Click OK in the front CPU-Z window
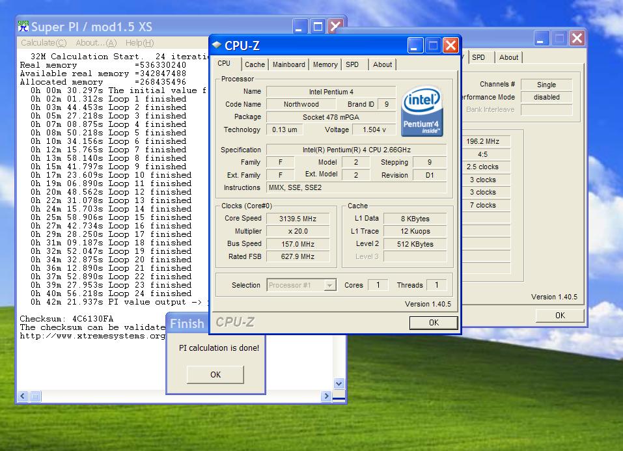This screenshot has height=451, width=623. pos(434,323)
